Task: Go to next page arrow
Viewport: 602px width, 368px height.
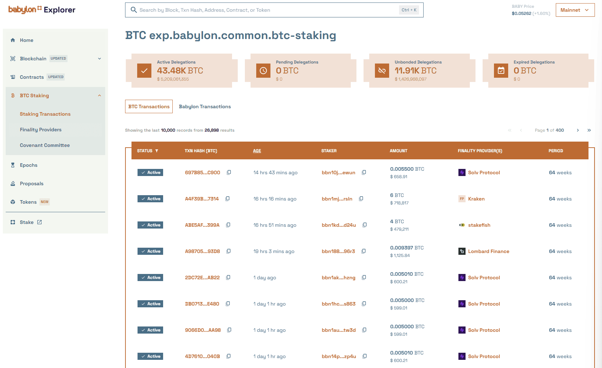Action: (578, 130)
